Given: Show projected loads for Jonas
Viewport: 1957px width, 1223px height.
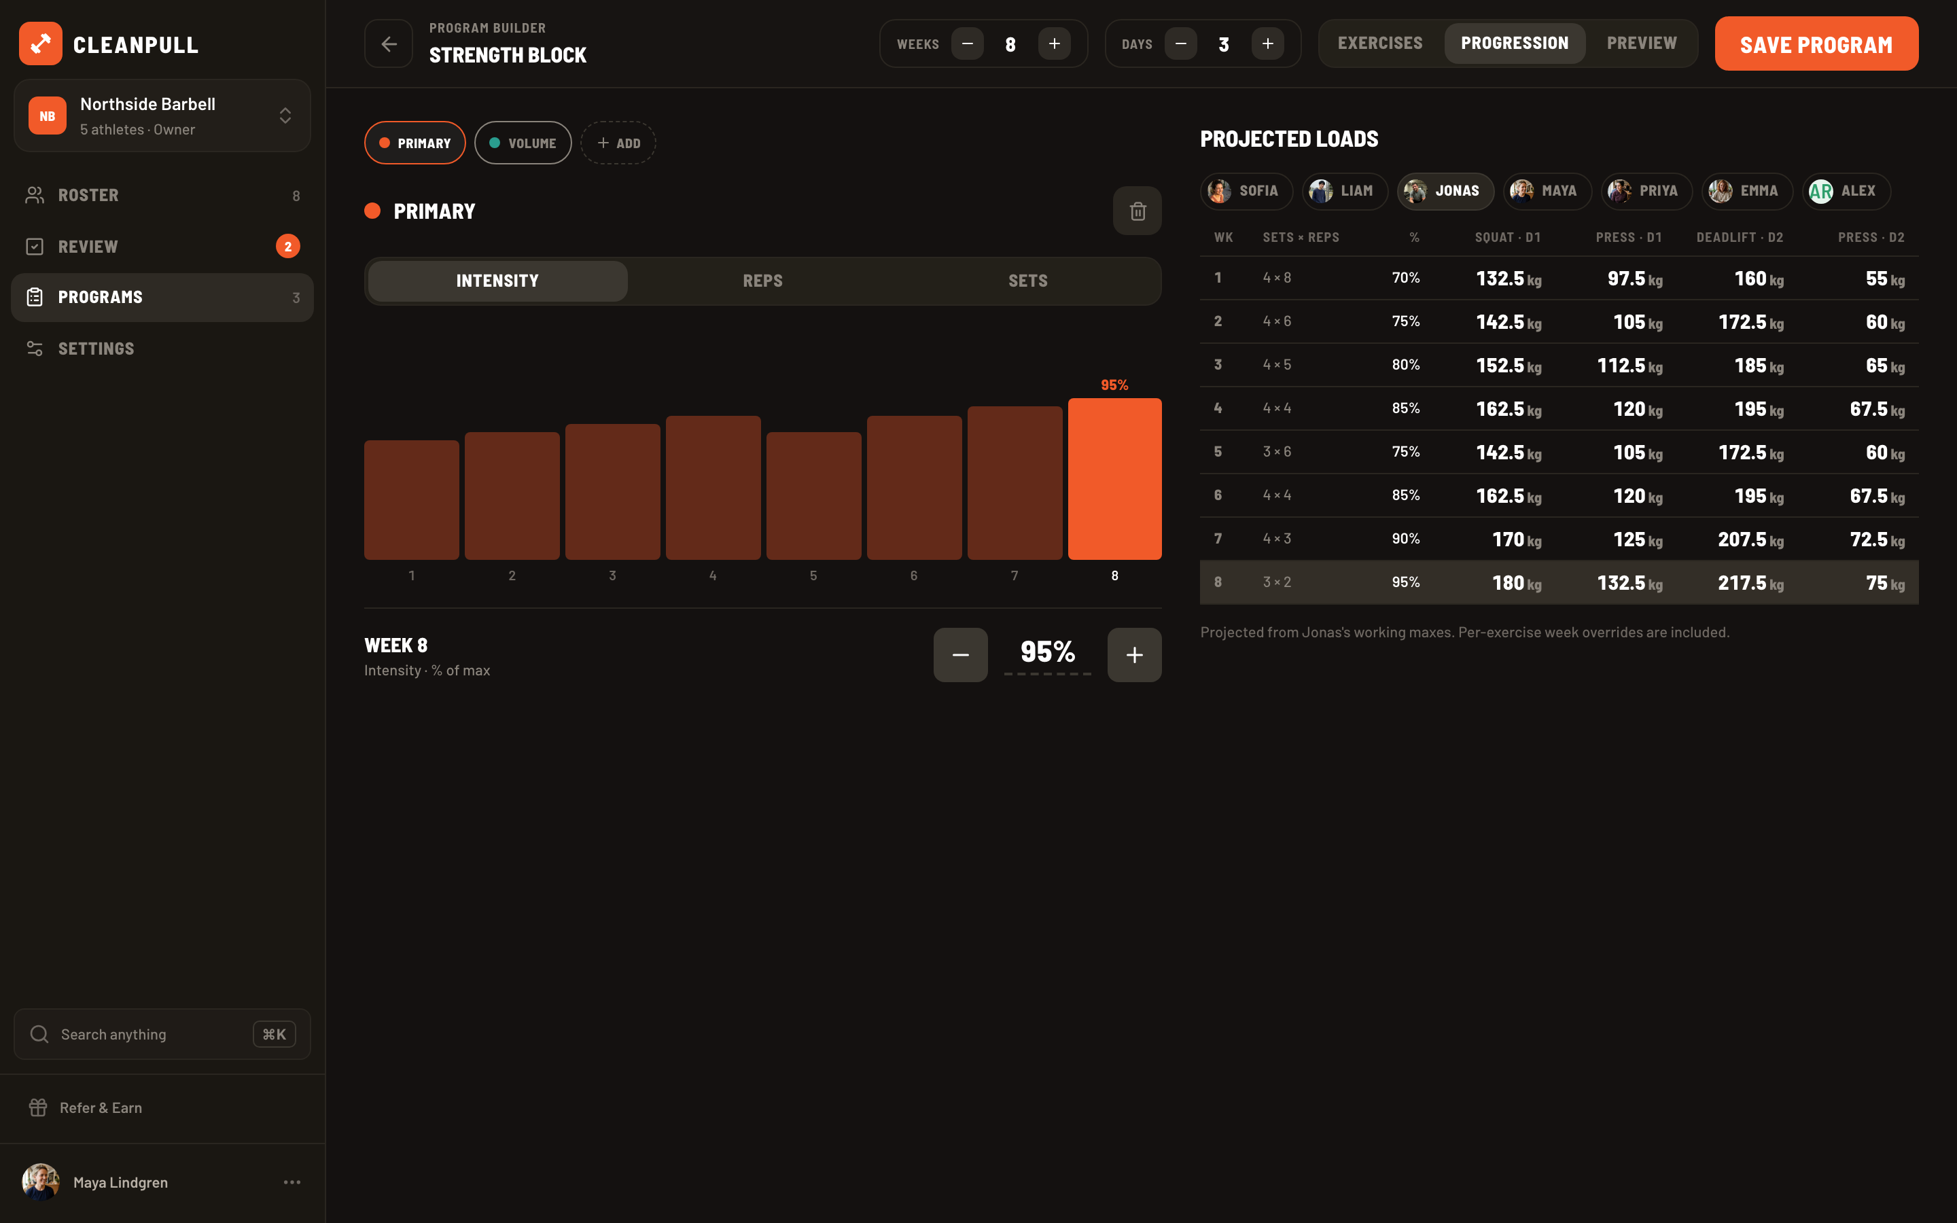Looking at the screenshot, I should point(1445,191).
